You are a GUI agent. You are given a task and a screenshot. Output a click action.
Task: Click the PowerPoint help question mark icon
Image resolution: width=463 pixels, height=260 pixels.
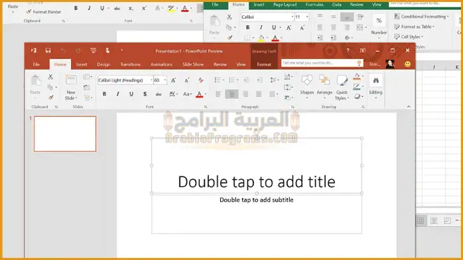[x=348, y=50]
